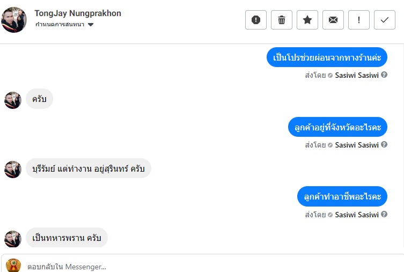Viewport: 404px width, 272px height.
Task: Open TongJay's header profile picture
Action: point(14,20)
